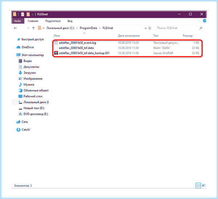The height and width of the screenshot is (199, 218).
Task: Click the date 10.08.2019 13:24
Action: (x=128, y=43)
